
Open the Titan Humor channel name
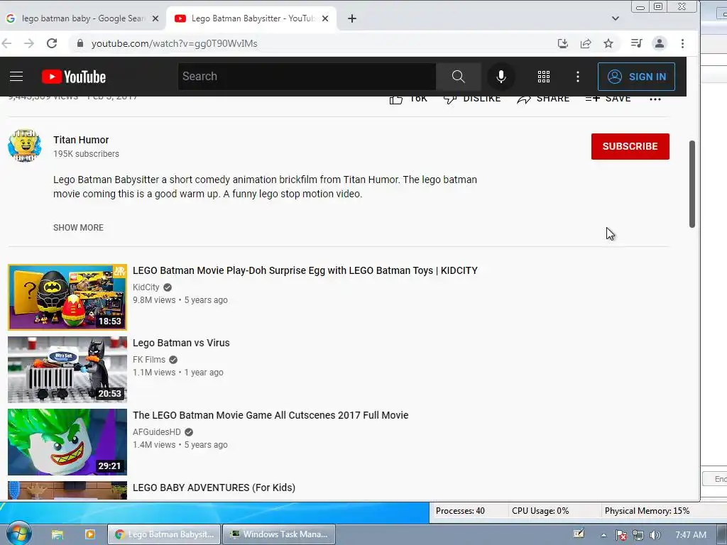point(81,140)
